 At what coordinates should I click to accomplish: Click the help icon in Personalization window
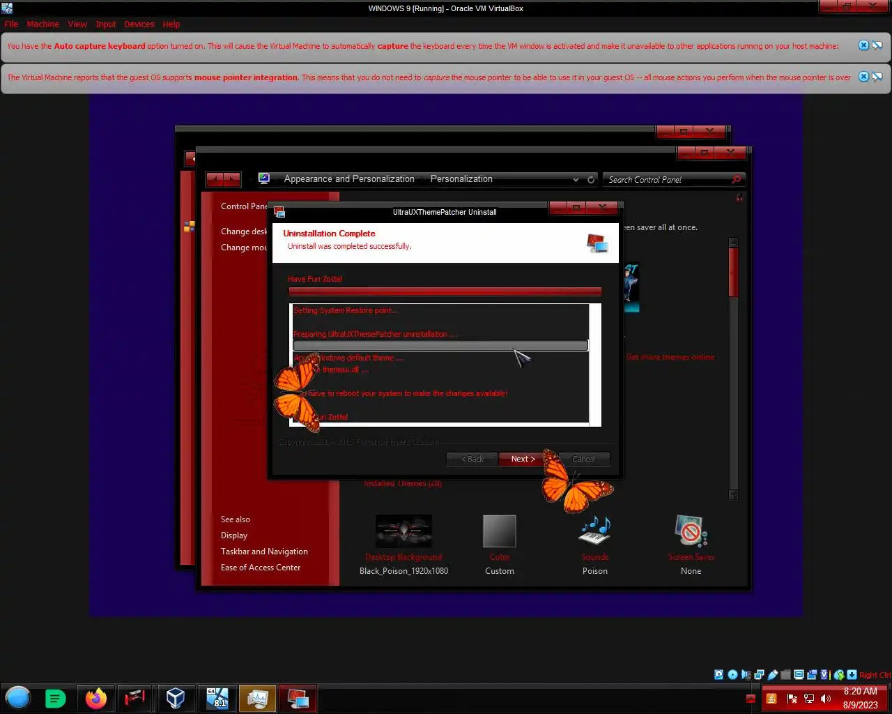coord(739,198)
